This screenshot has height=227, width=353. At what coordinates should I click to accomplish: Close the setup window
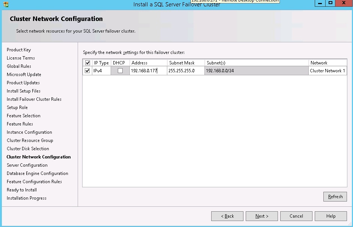click(x=344, y=3)
